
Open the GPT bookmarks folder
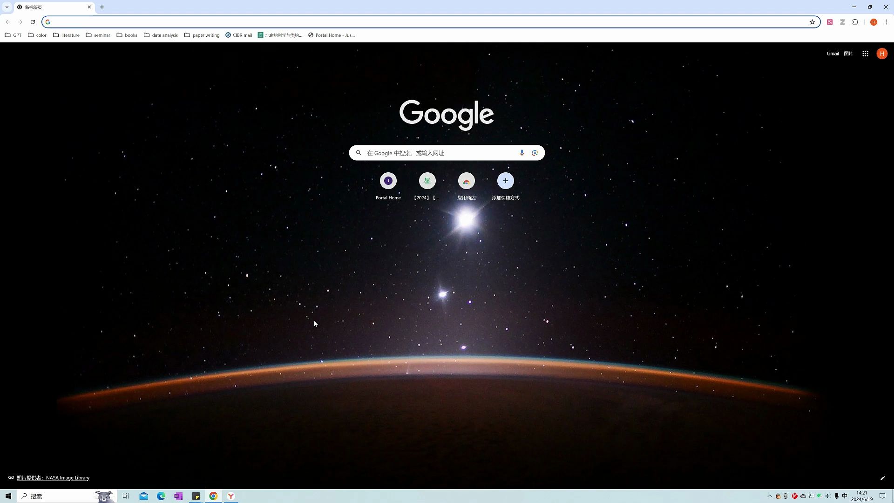pyautogui.click(x=13, y=35)
